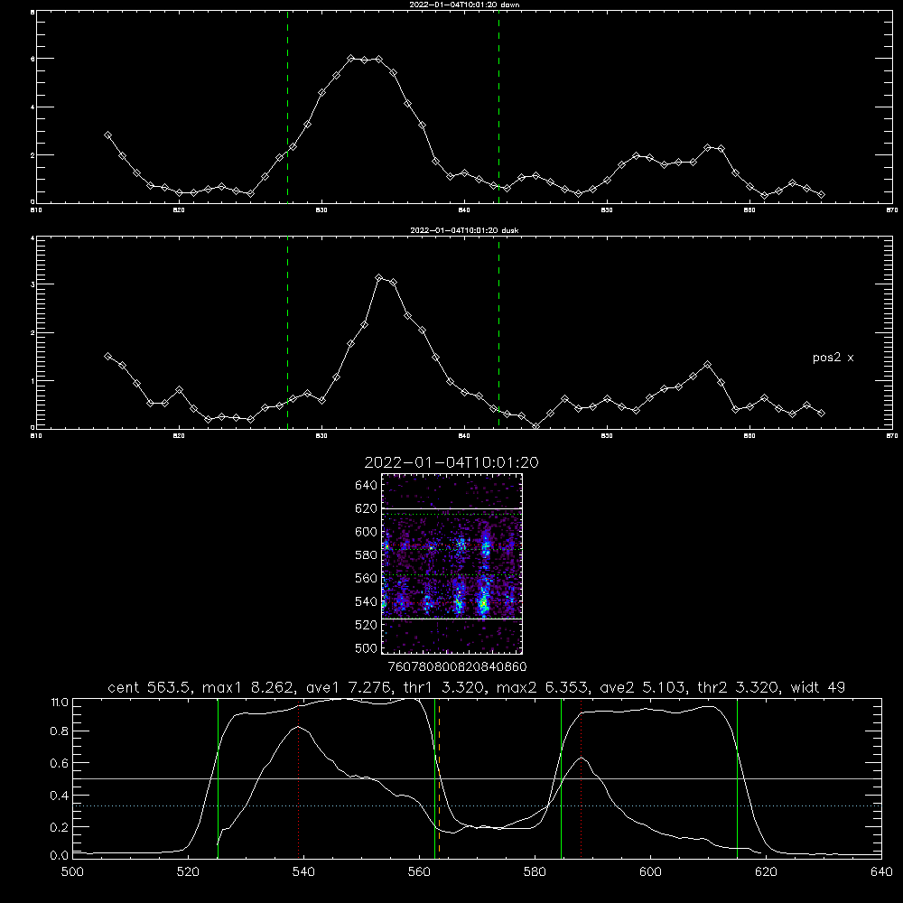Viewport: 903px width, 903px height.
Task: Click bottom plot x-axis label 500
Action: click(x=72, y=872)
